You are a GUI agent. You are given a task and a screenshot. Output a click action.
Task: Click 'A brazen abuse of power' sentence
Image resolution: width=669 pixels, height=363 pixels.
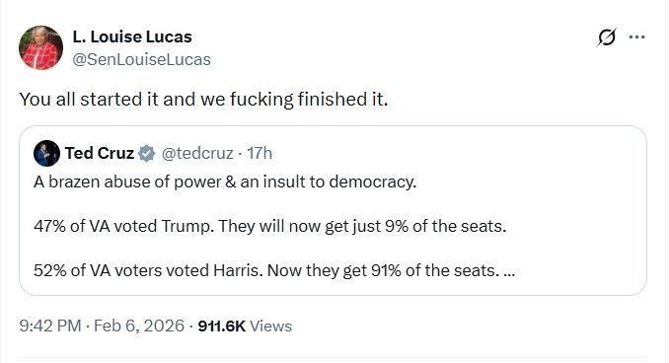225,181
